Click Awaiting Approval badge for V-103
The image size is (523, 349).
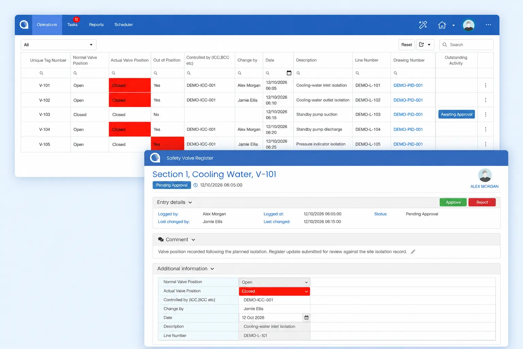457,115
